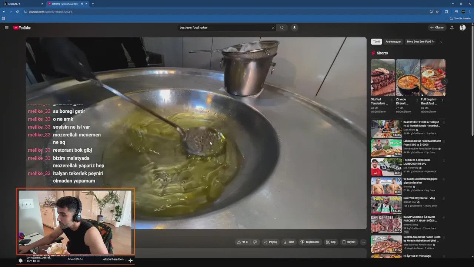Clear the search box with the X
The image size is (474, 267).
tap(273, 27)
